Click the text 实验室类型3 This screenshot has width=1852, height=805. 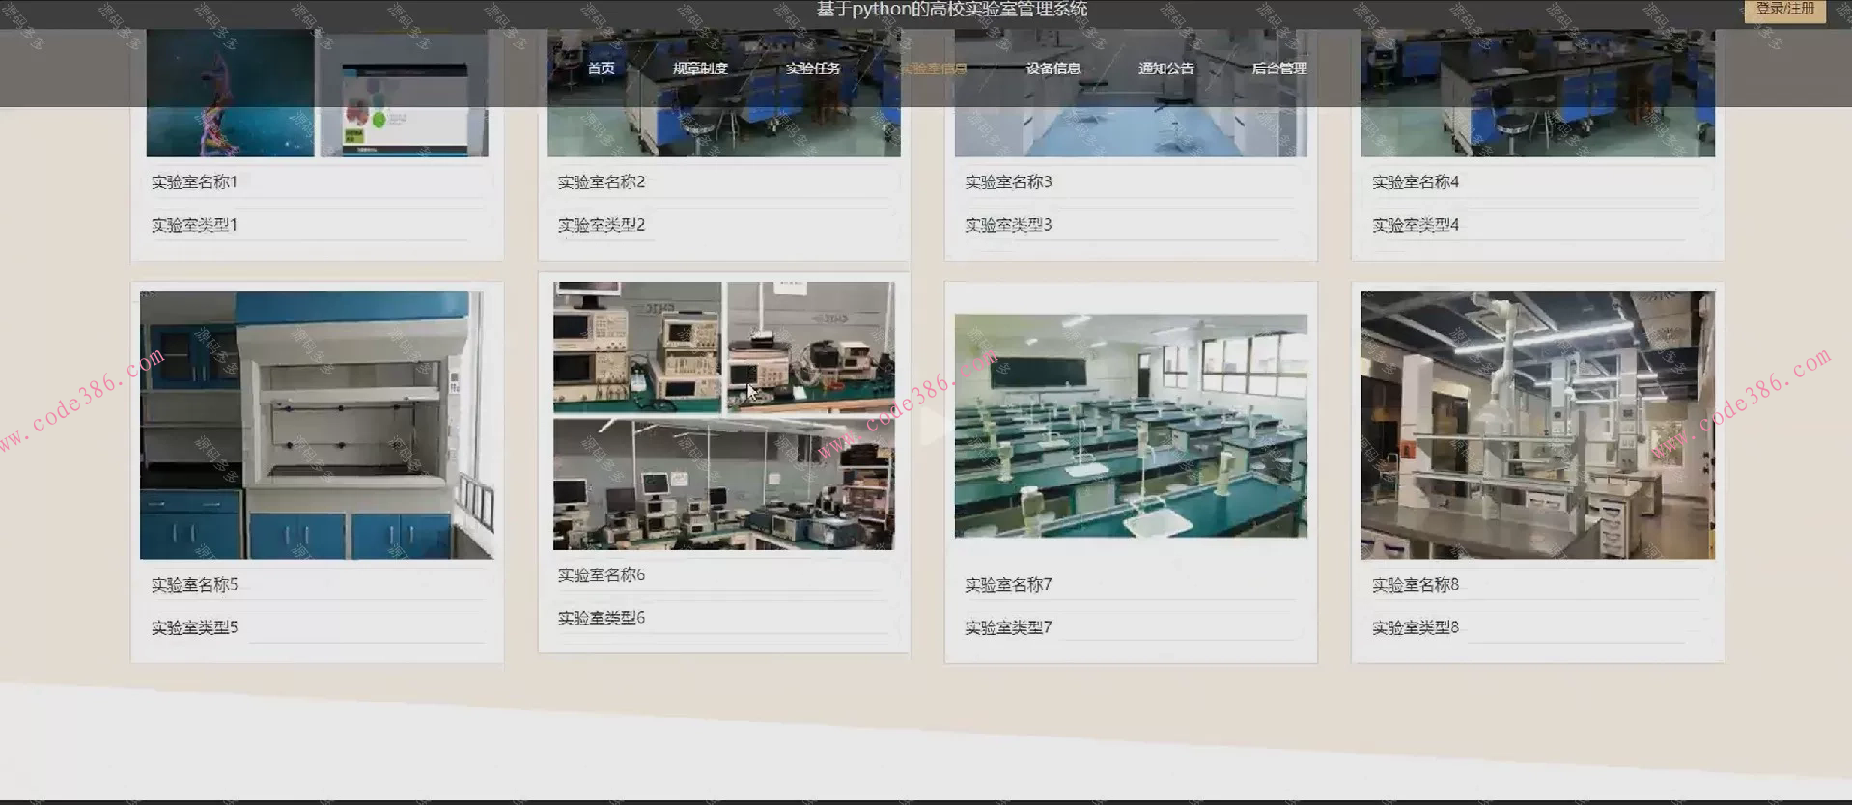(x=1008, y=224)
